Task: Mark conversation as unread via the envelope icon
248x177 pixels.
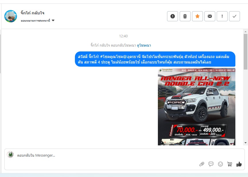Action: (210, 16)
